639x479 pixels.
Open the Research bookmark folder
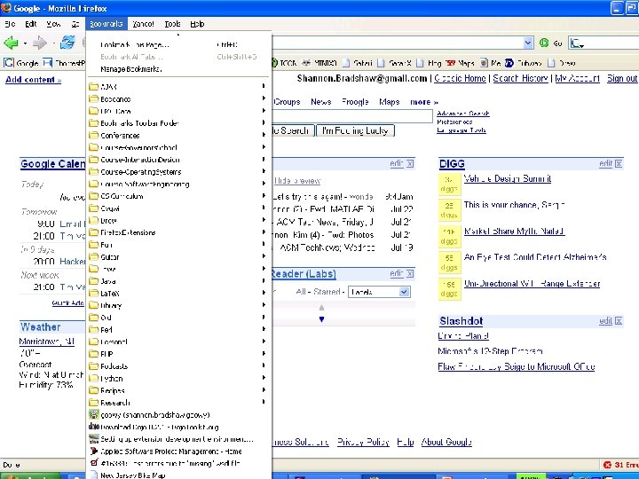coord(177,403)
